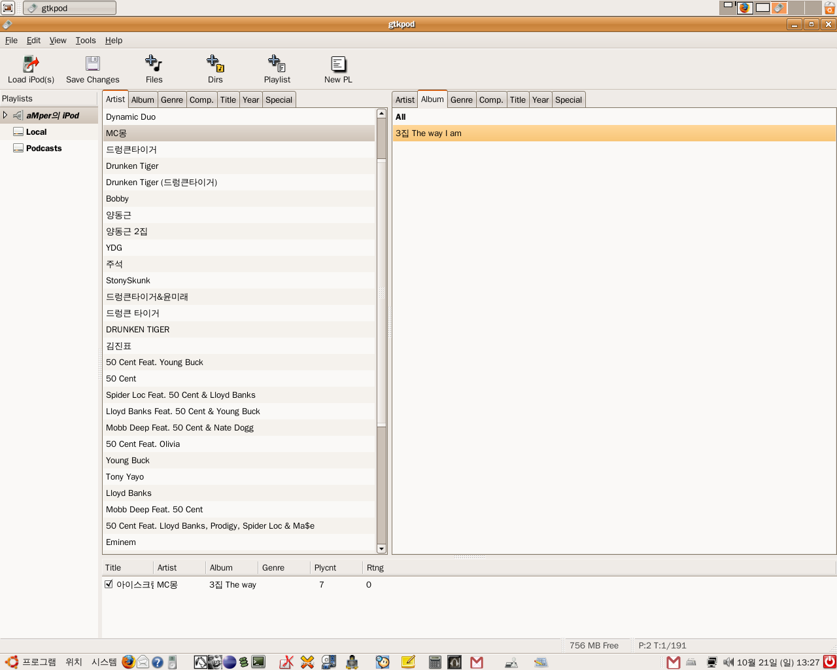Open the volume speaker tray icon
The height and width of the screenshot is (670, 837).
click(728, 662)
